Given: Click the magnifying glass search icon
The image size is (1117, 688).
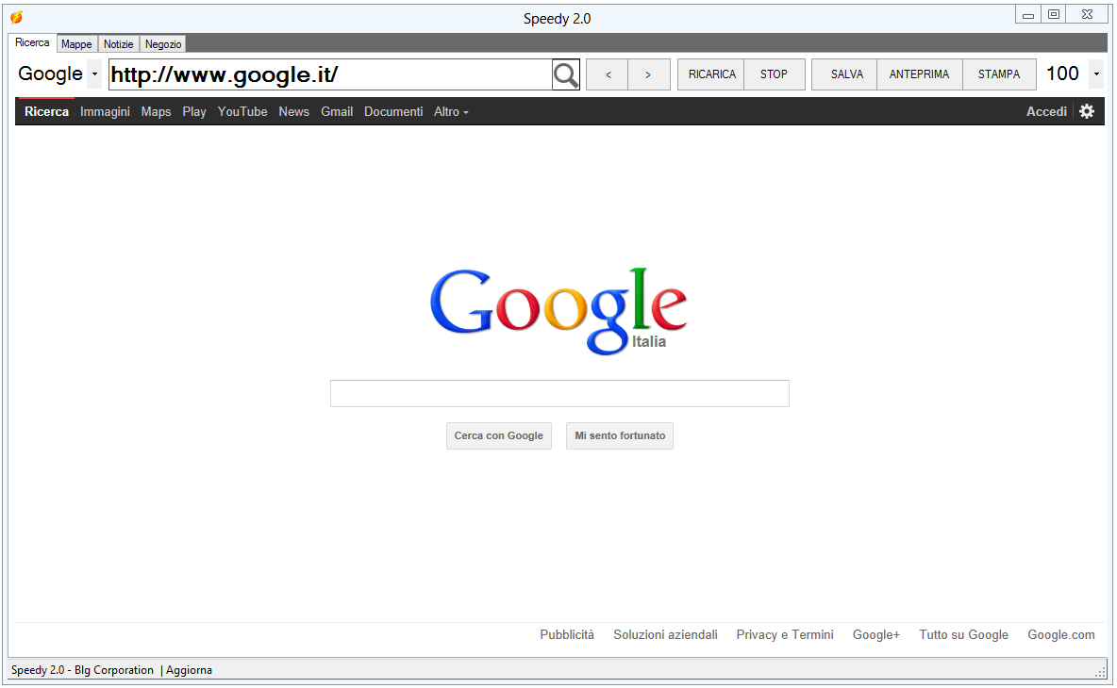Looking at the screenshot, I should (566, 74).
